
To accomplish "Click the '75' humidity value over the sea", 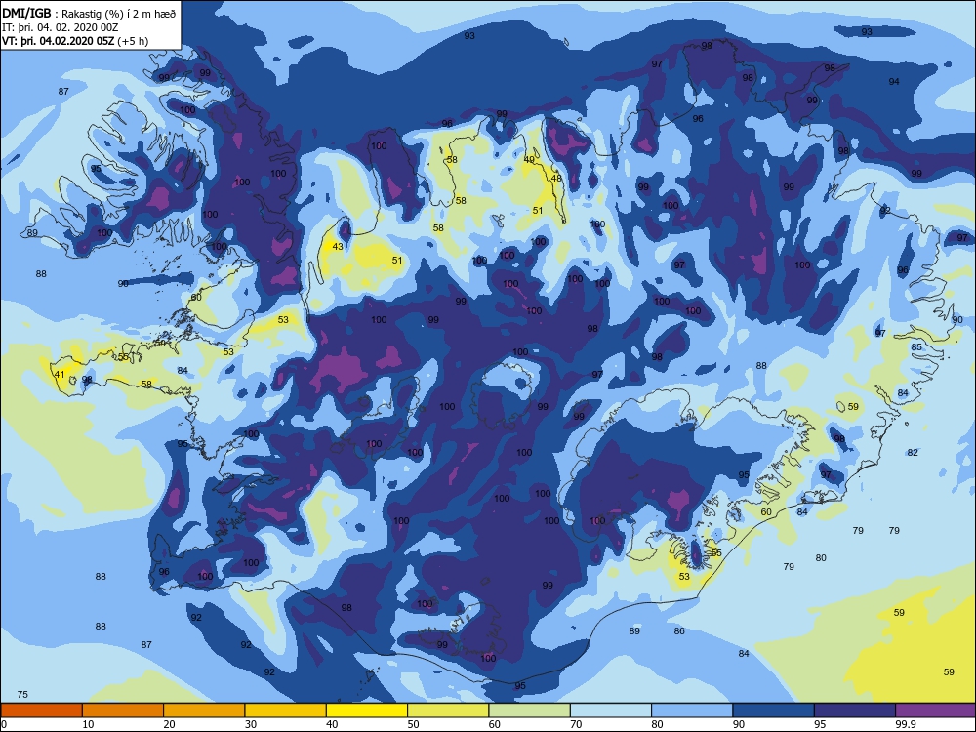I will click(22, 695).
